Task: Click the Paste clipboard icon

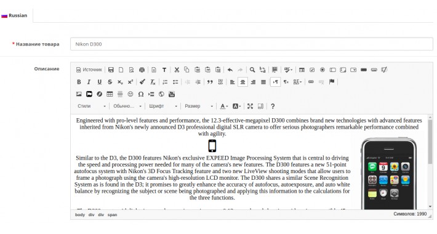Action: tap(198, 70)
